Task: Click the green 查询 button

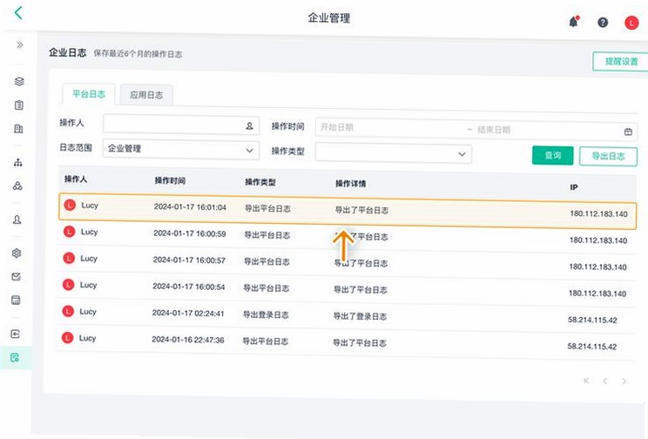Action: 552,155
